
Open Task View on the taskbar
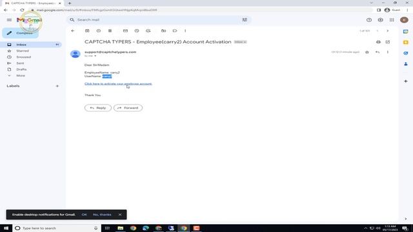pyautogui.click(x=108, y=228)
